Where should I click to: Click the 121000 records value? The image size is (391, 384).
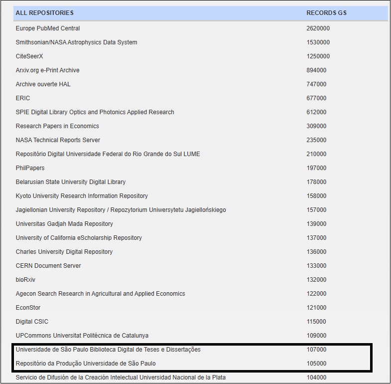[x=316, y=308]
